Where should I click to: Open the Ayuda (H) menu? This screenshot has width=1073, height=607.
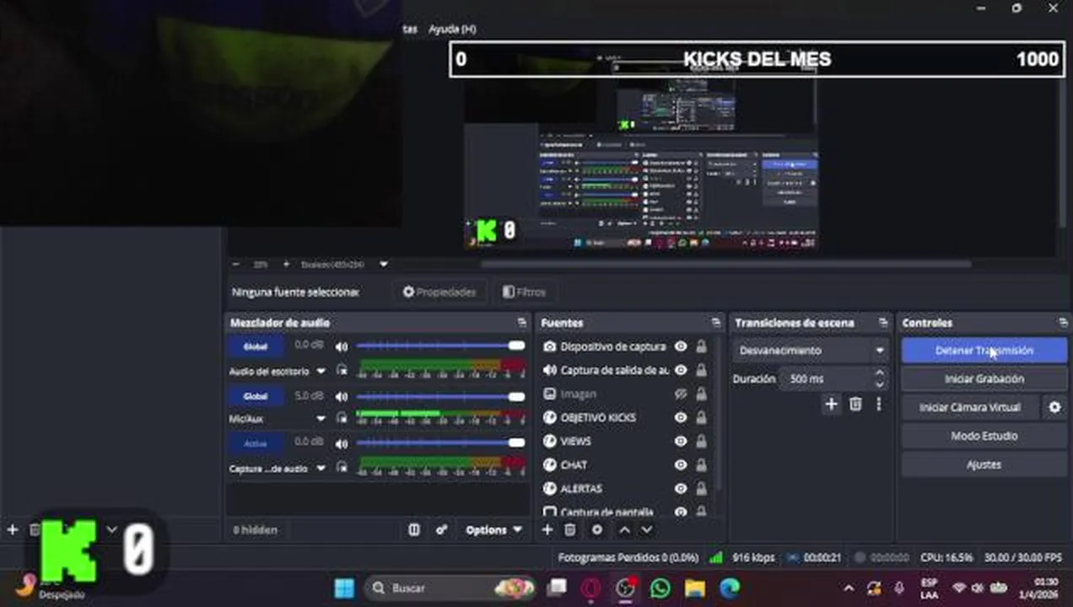(x=452, y=29)
